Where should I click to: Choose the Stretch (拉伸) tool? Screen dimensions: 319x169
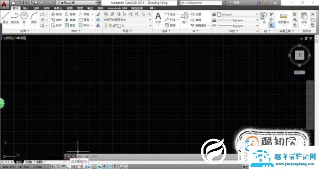(56, 25)
